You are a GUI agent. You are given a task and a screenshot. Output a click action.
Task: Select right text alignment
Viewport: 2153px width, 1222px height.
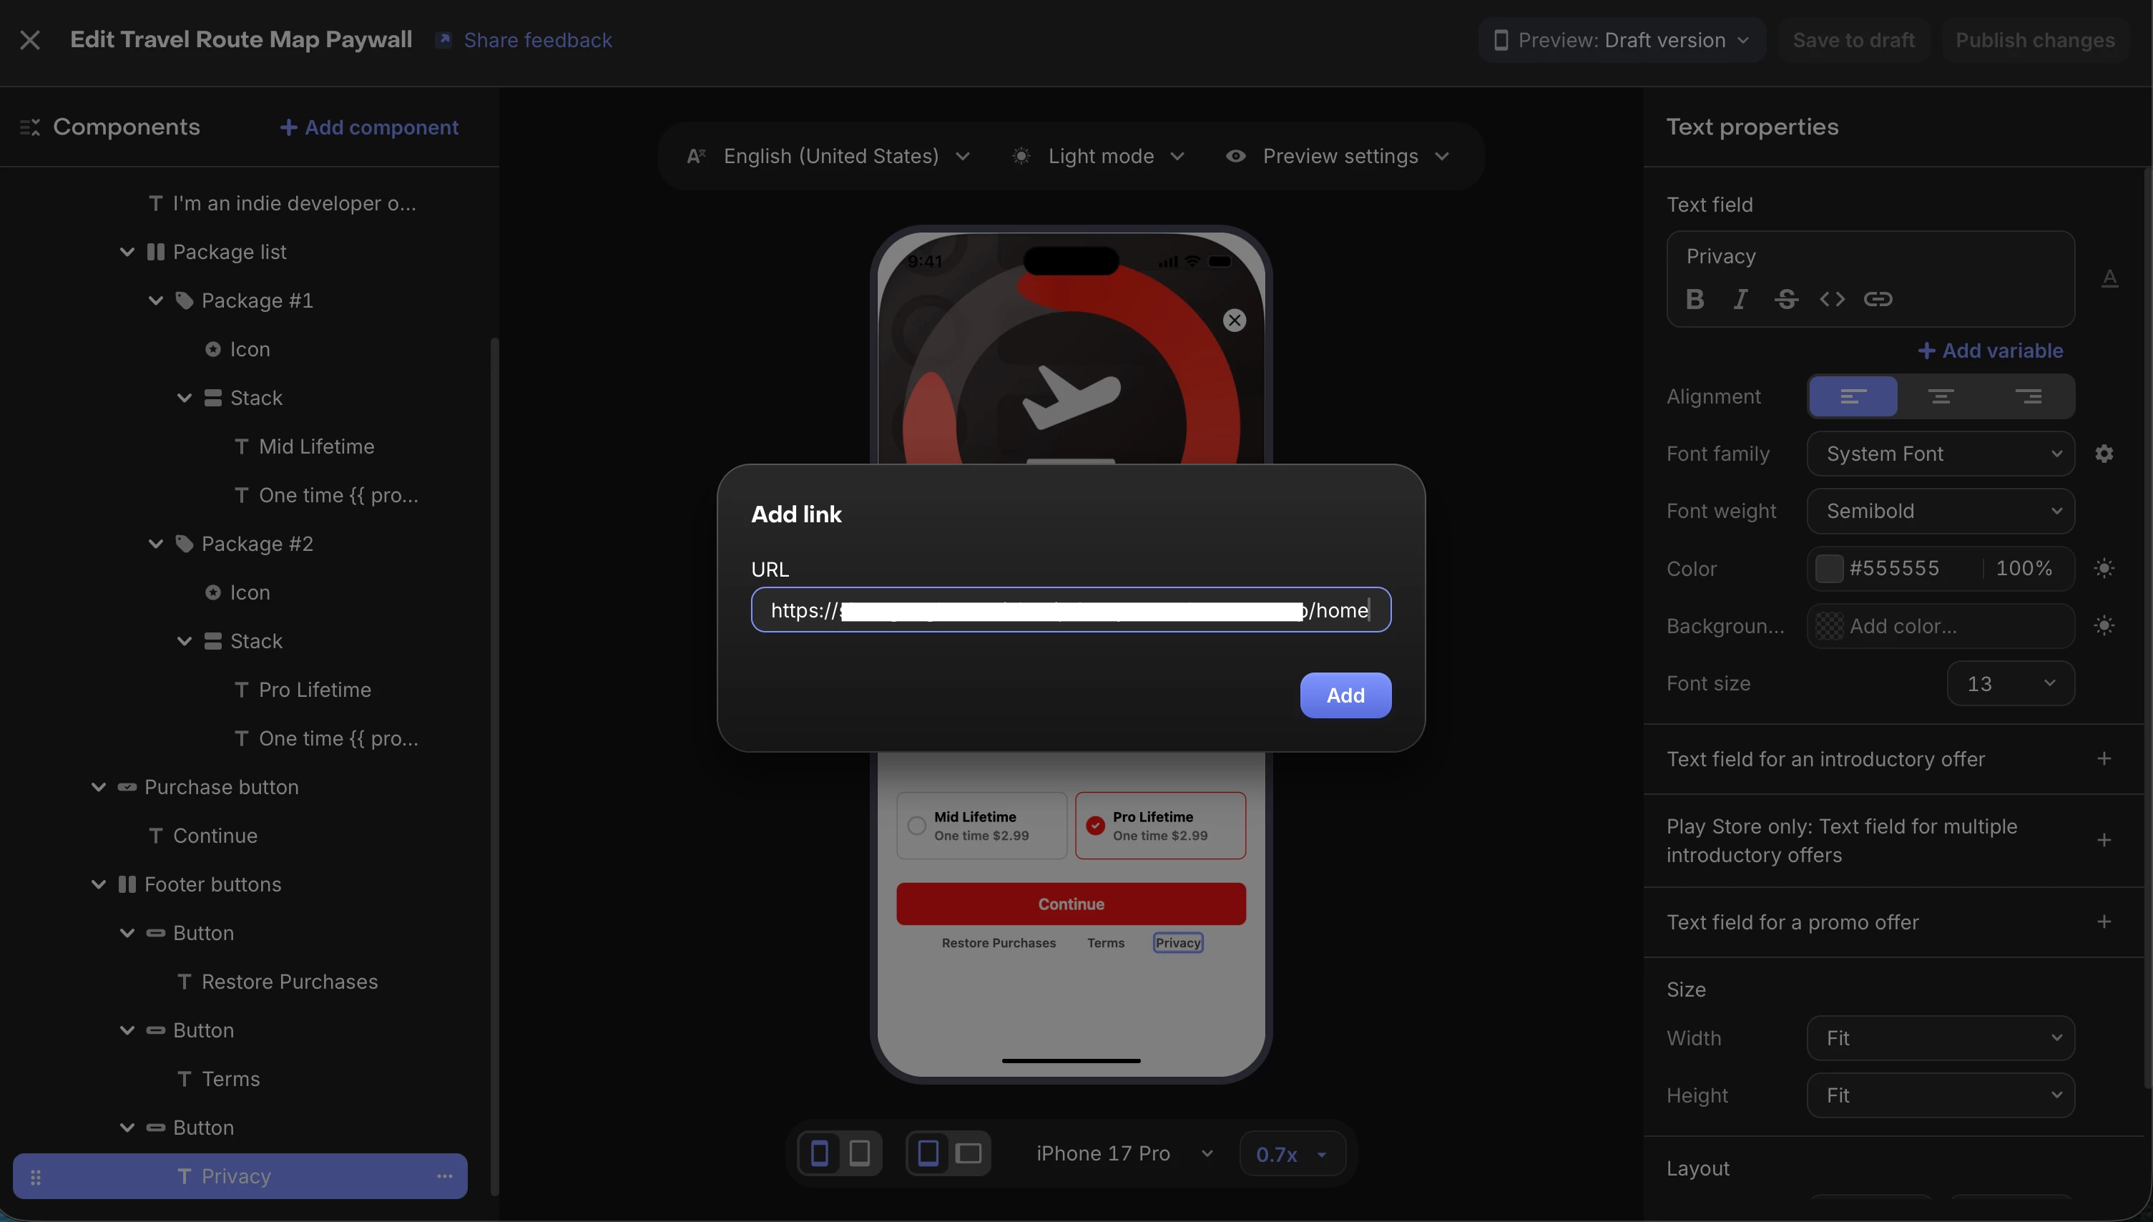point(2028,396)
